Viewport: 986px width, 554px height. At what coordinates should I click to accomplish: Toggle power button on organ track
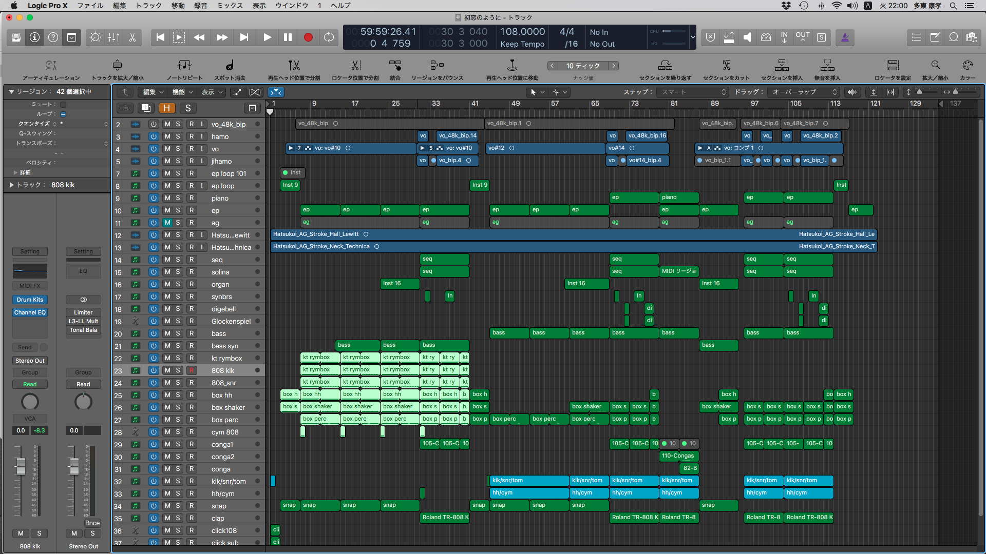tap(154, 284)
